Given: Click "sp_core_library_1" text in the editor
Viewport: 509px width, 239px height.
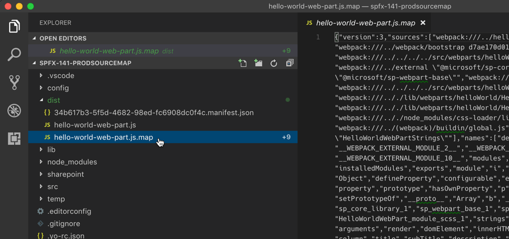Looking at the screenshot, I should 374,209.
